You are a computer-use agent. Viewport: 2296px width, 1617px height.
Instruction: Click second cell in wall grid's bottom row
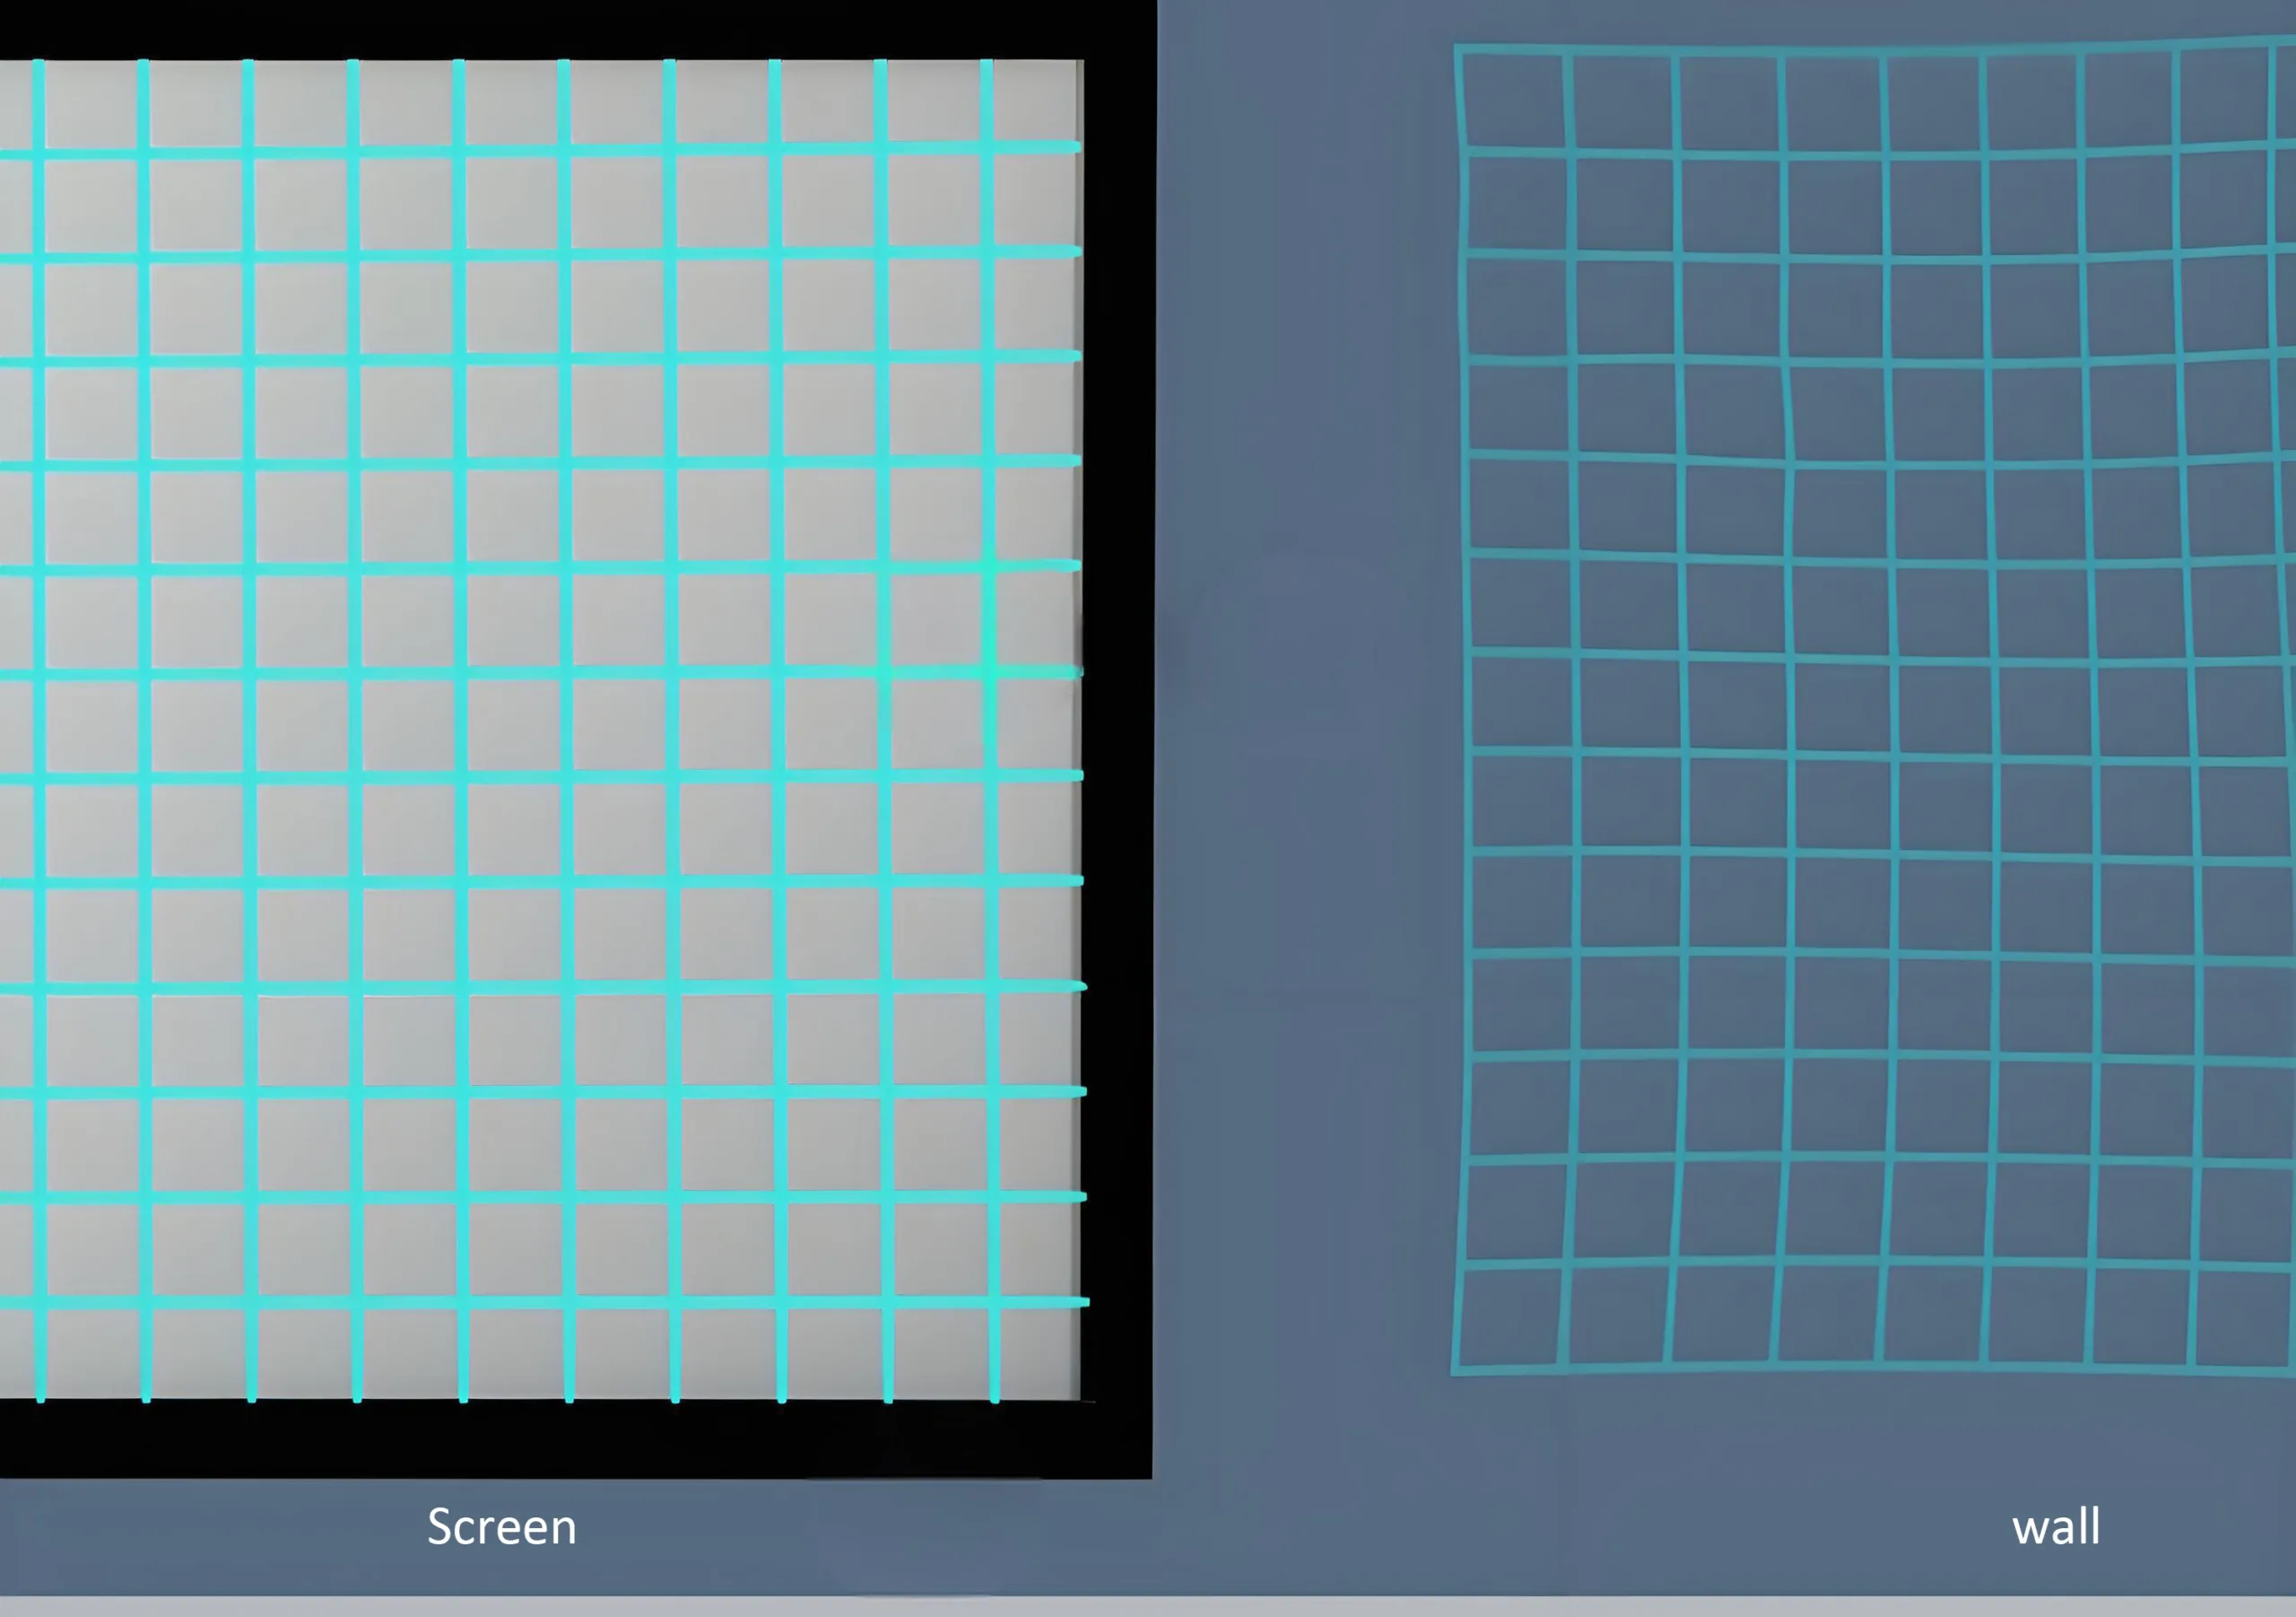click(1618, 1315)
